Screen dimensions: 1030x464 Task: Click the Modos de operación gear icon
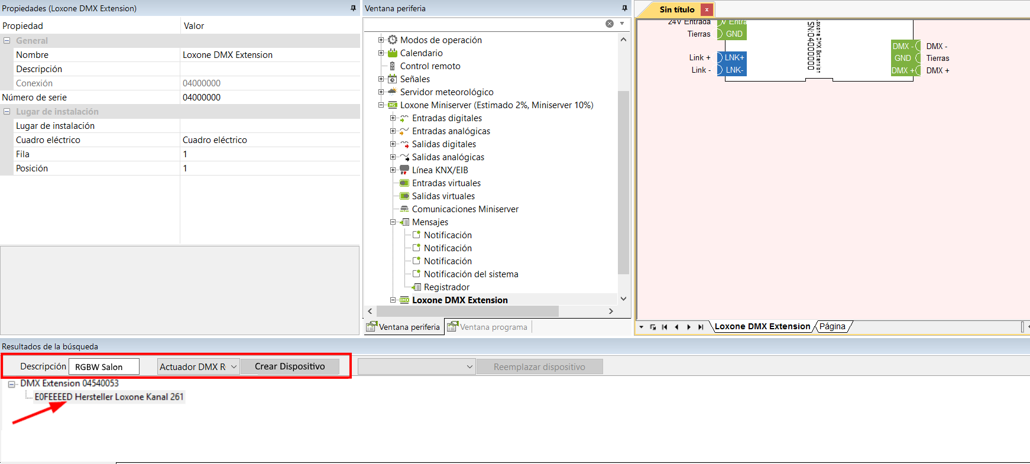click(x=393, y=40)
